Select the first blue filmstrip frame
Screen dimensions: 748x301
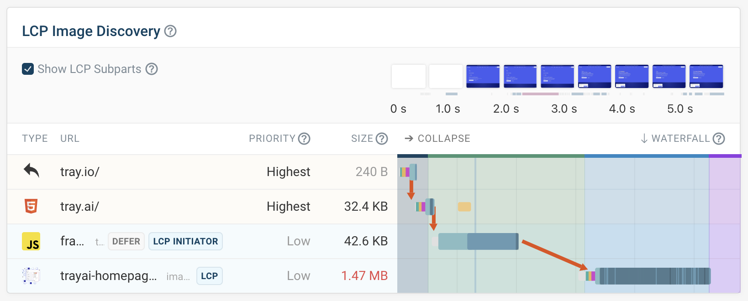tap(483, 76)
